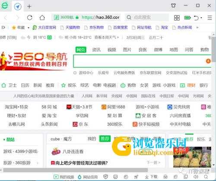Open 网址导航 bookmark
Viewport: 216px width, 181px height.
pyautogui.click(x=142, y=28)
